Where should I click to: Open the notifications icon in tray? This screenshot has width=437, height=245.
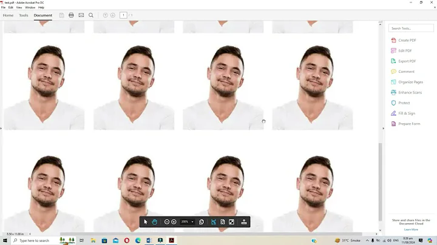421,240
